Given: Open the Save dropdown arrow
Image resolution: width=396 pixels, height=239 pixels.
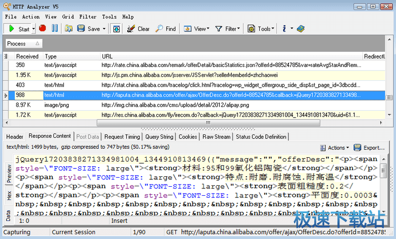Looking at the screenshot, I should (104, 29).
